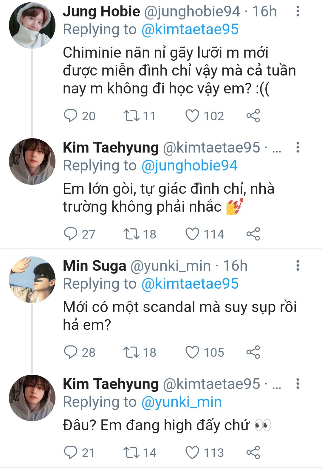Like Taehyung's tweet with 114 likes
This screenshot has height=469, width=322.
click(x=192, y=234)
